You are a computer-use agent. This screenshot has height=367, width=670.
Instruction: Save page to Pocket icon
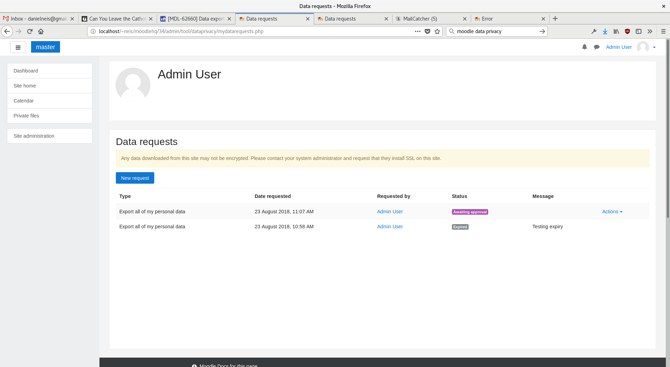[427, 31]
